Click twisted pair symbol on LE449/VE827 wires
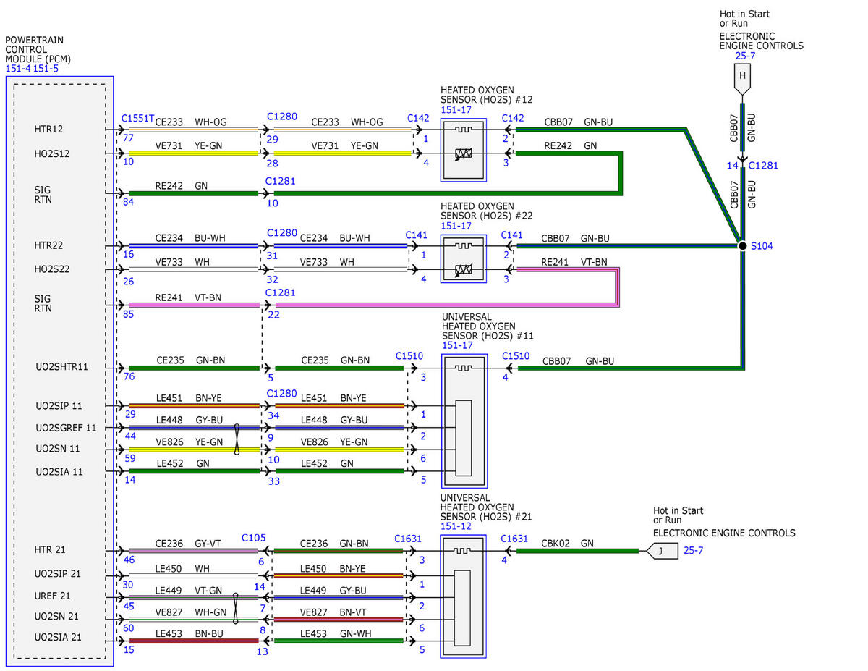The height and width of the screenshot is (671, 868). coord(235,608)
